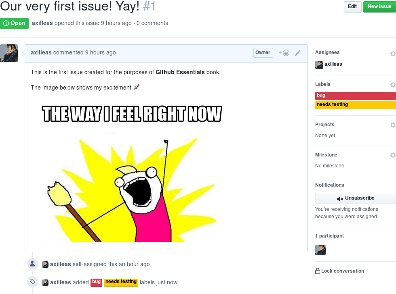The width and height of the screenshot is (396, 294).
Task: Edit the comment using the pencil icon
Action: click(298, 53)
